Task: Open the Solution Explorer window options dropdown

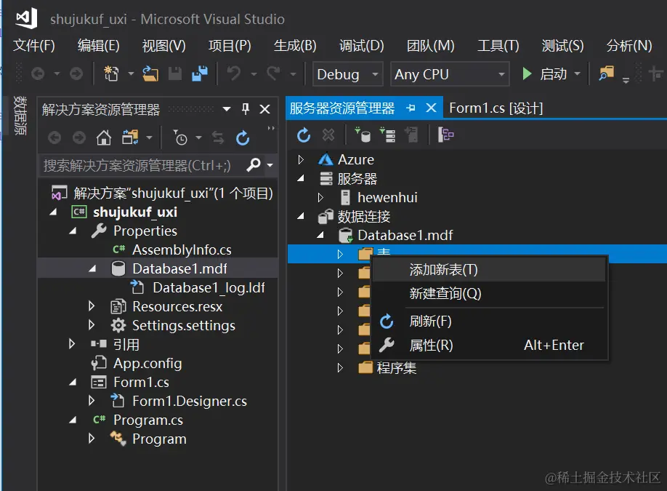Action: click(227, 109)
